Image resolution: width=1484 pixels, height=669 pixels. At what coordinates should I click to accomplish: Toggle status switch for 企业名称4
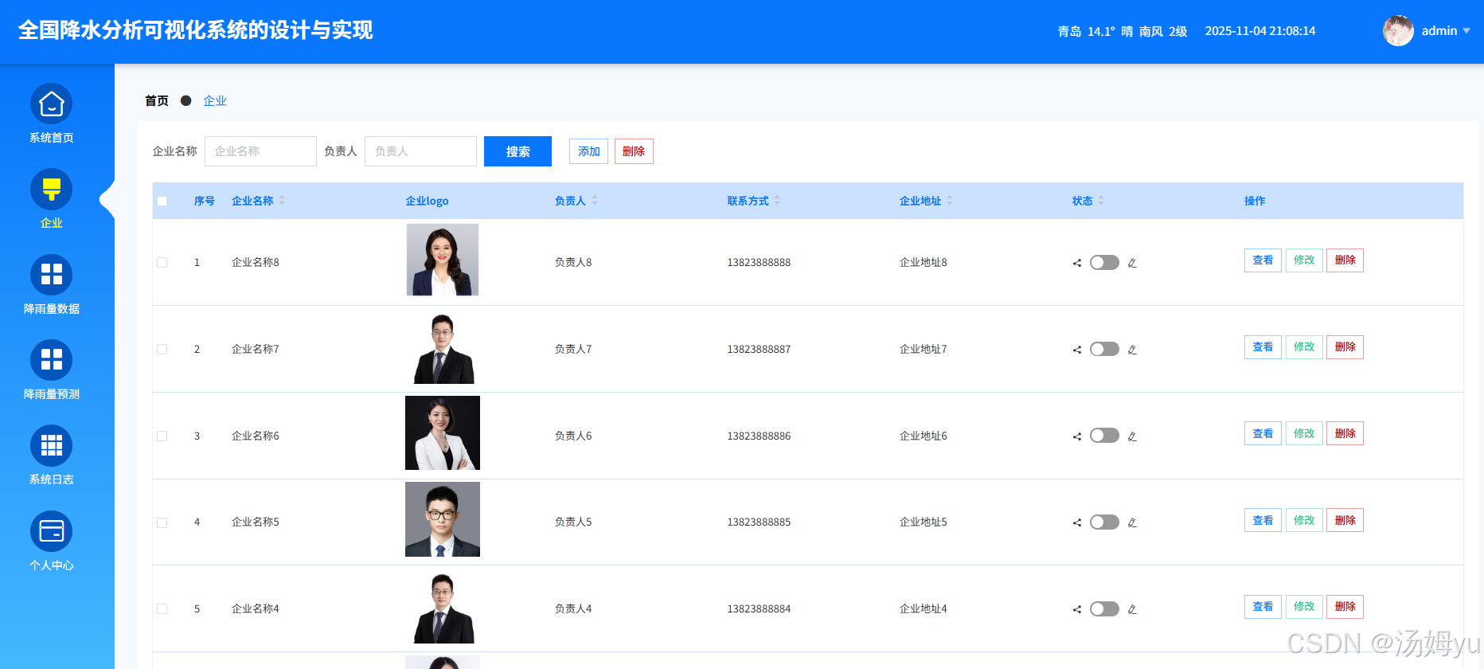click(x=1104, y=609)
